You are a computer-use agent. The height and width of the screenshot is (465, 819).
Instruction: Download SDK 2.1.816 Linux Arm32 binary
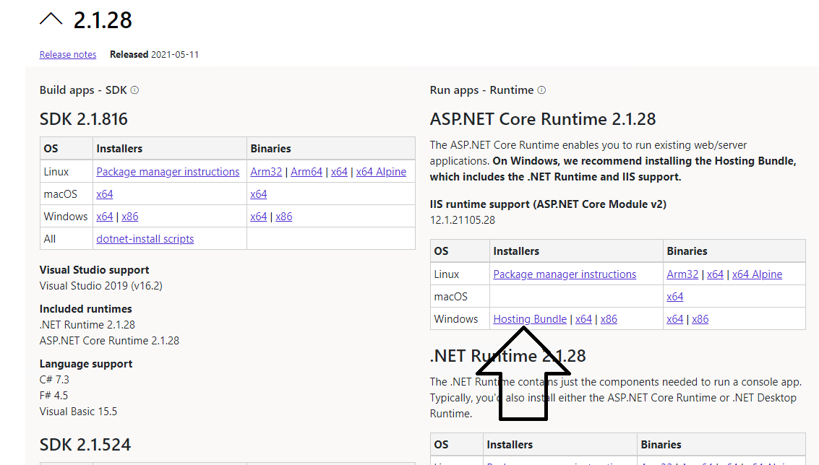267,172
